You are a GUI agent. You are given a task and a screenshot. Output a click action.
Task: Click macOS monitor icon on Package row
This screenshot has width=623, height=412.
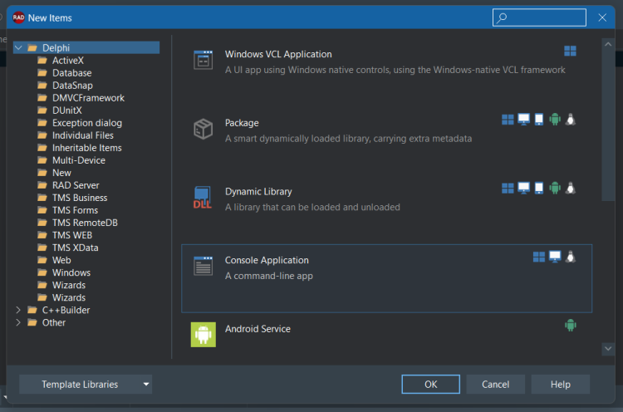(x=523, y=120)
